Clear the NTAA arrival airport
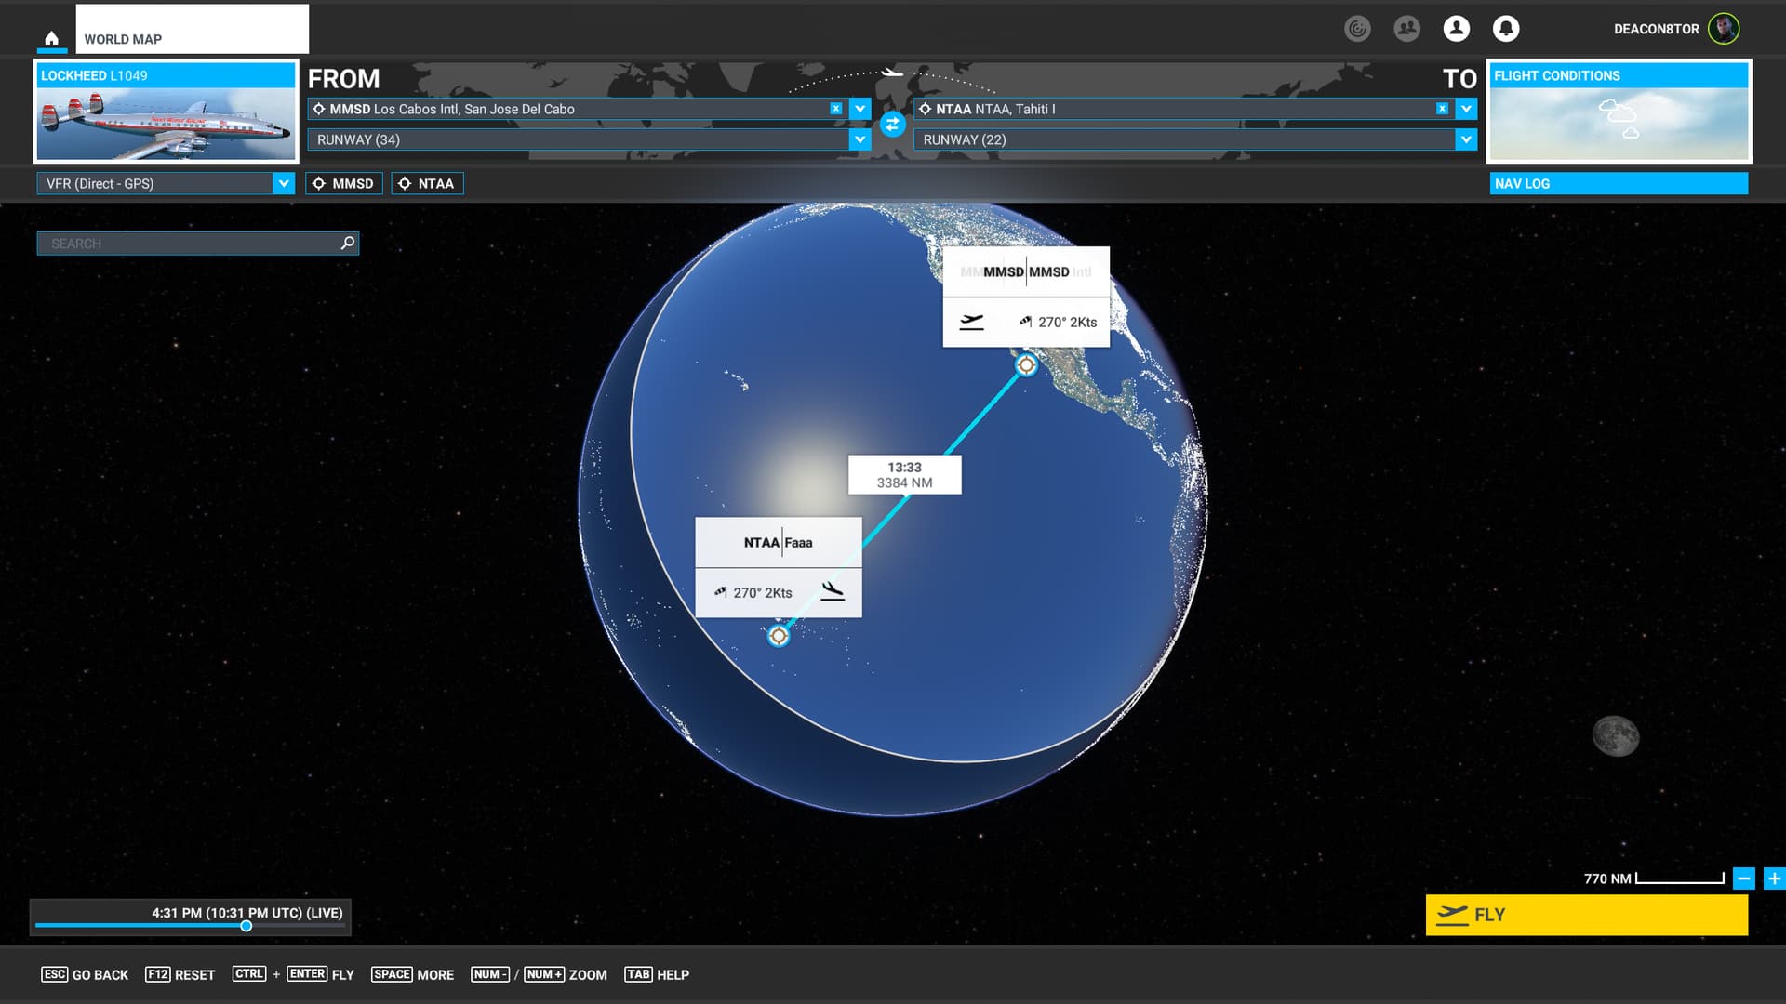This screenshot has width=1786, height=1004. 1442,109
